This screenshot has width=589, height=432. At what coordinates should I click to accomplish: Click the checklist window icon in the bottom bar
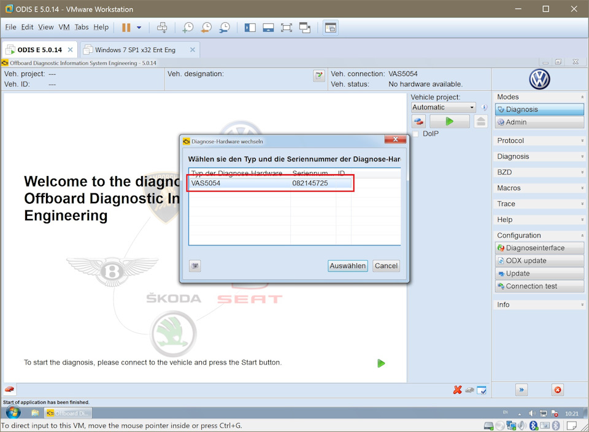tap(482, 390)
